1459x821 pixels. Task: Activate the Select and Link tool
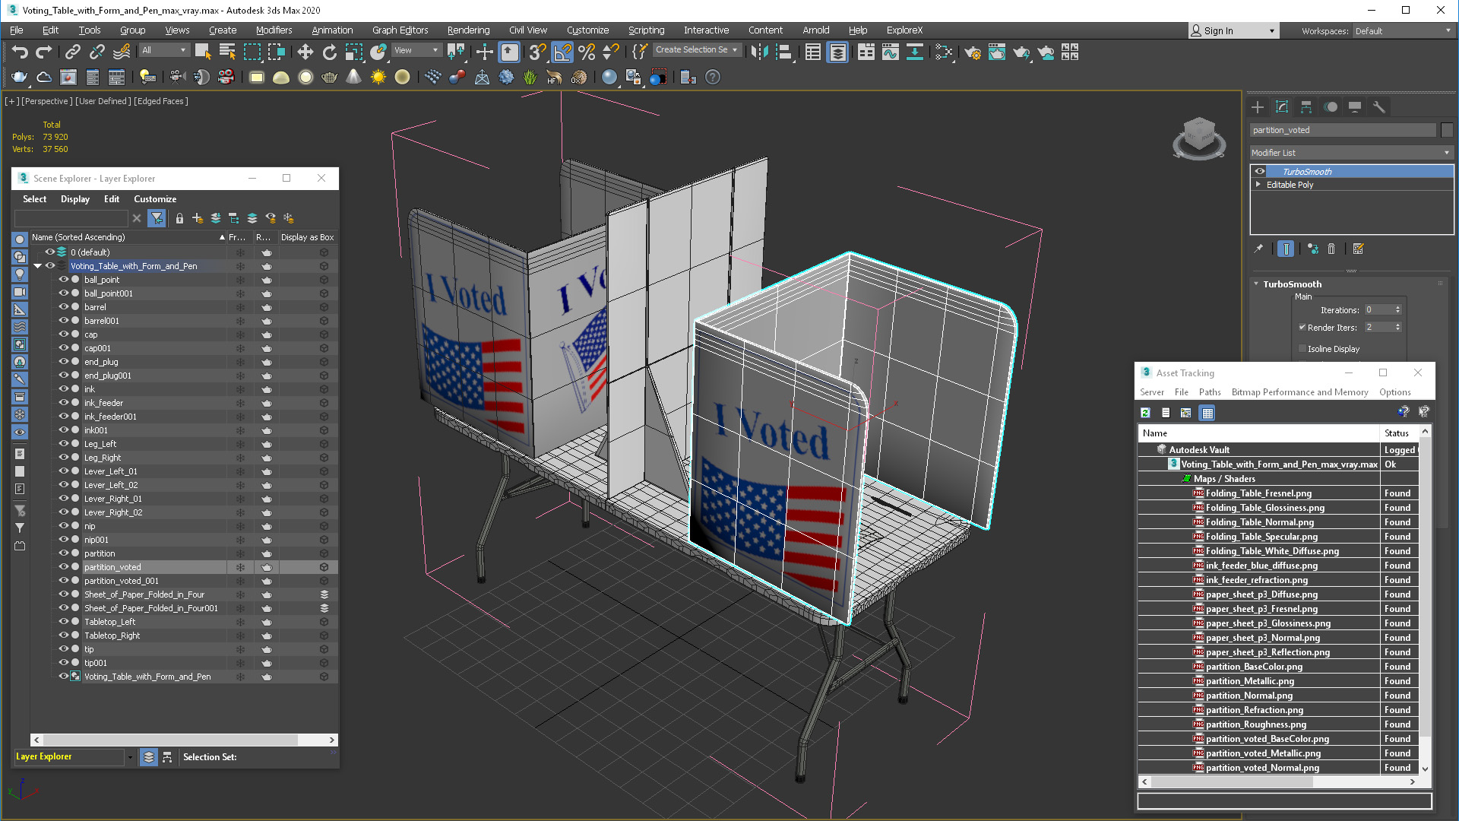(x=73, y=52)
